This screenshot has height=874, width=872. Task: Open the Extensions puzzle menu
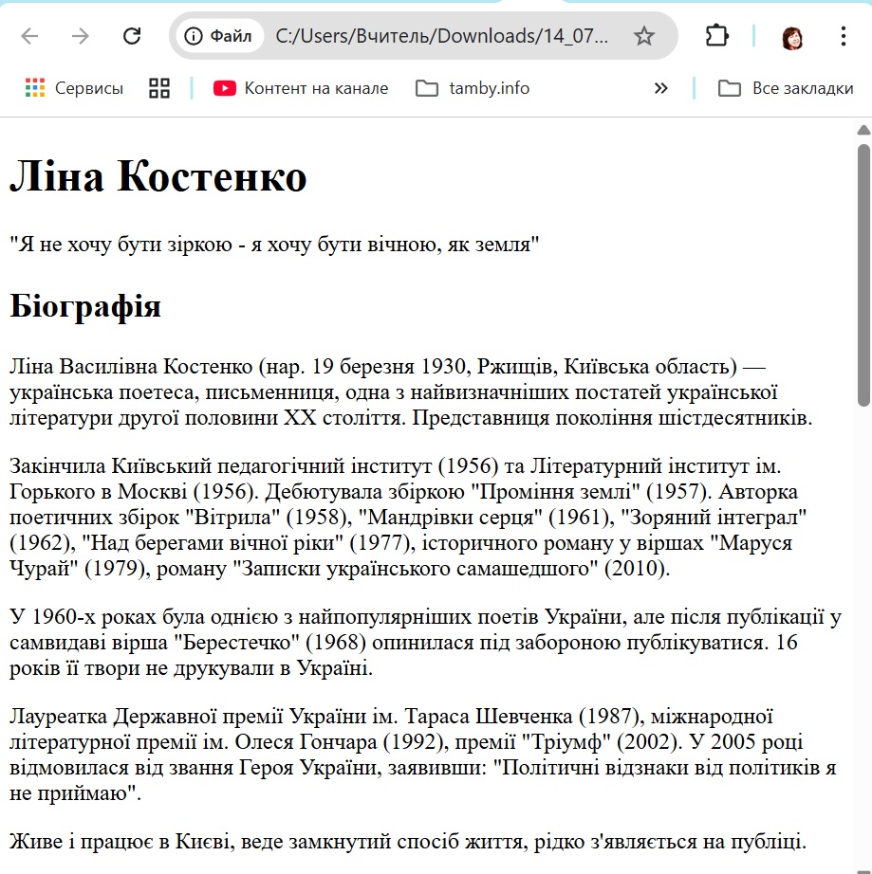(x=716, y=36)
